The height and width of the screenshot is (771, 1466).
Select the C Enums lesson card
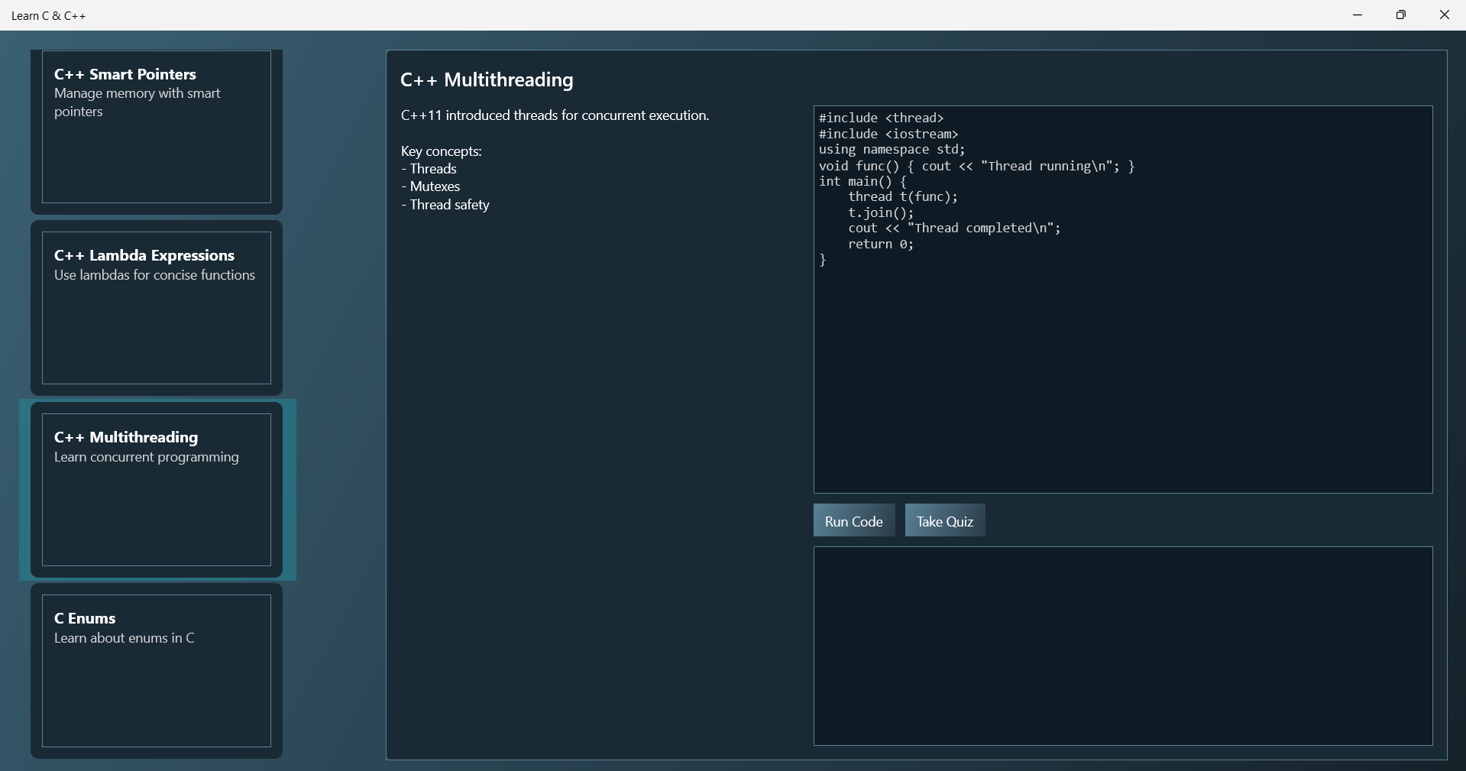(156, 671)
